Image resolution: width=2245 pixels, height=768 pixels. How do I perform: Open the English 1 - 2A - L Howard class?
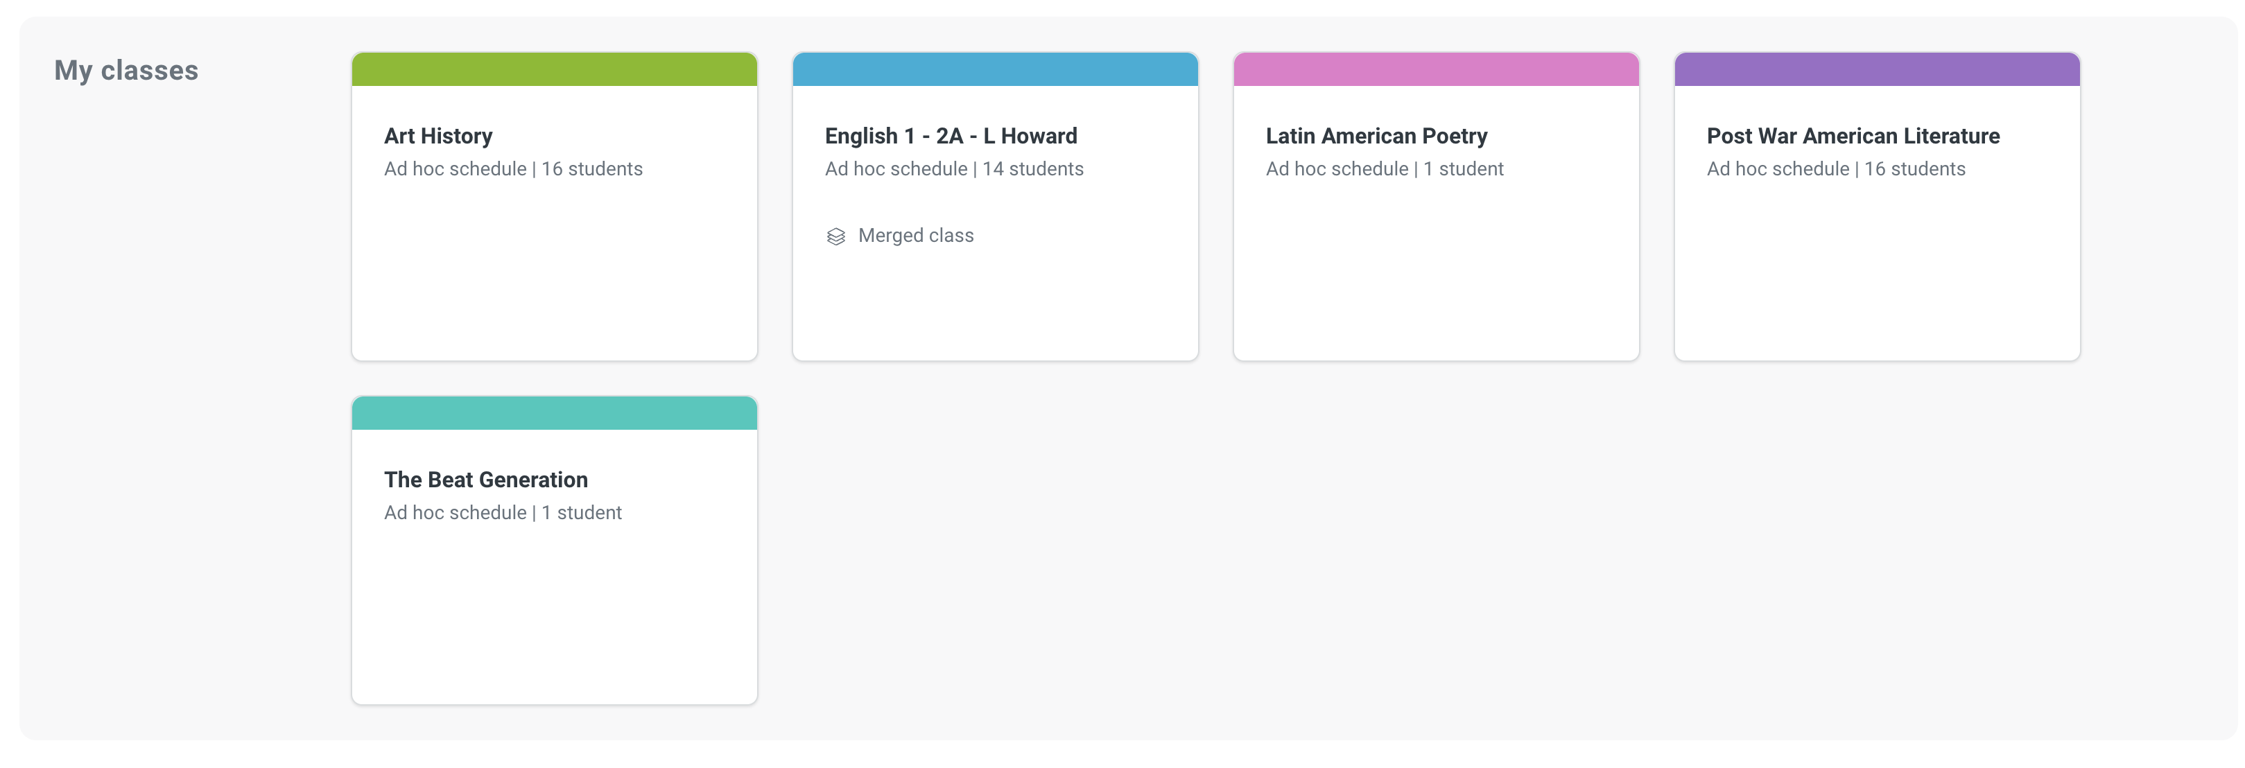point(995,305)
